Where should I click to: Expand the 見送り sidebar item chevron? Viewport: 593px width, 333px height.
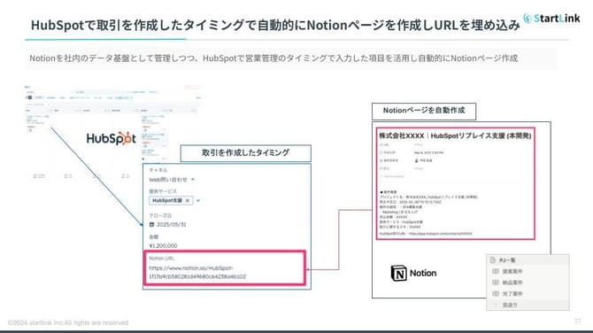(496, 305)
